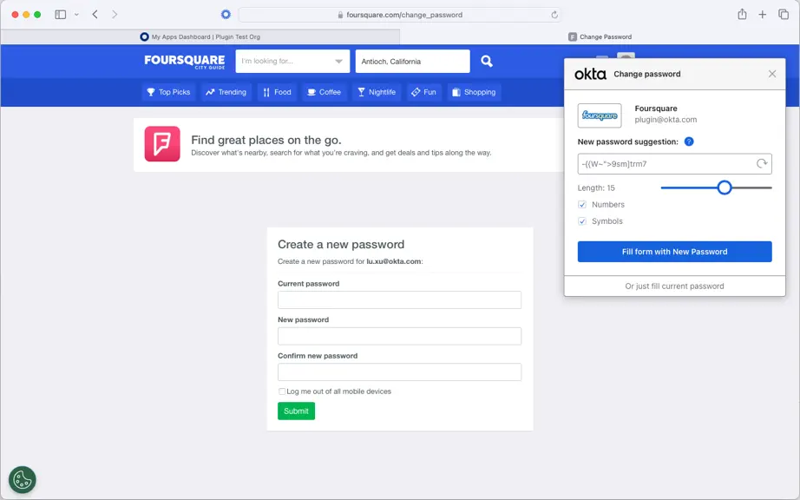The width and height of the screenshot is (800, 500).
Task: Go forward with the forward arrow
Action: tap(115, 14)
